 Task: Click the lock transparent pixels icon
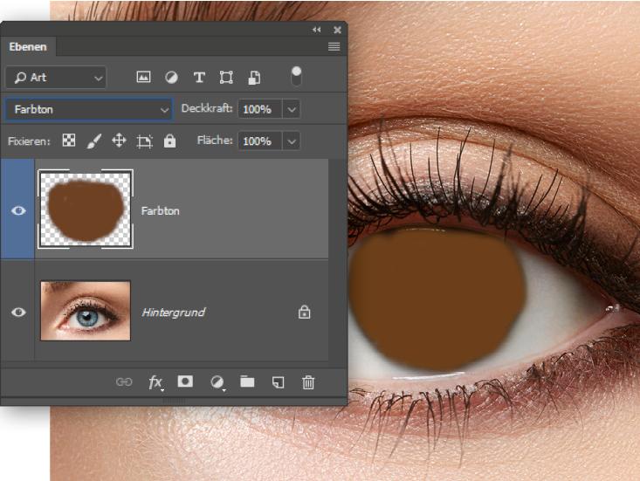click(69, 141)
